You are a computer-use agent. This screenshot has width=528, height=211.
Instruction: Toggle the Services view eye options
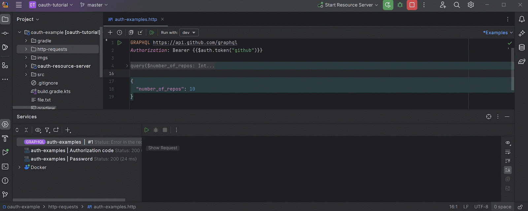click(x=38, y=130)
